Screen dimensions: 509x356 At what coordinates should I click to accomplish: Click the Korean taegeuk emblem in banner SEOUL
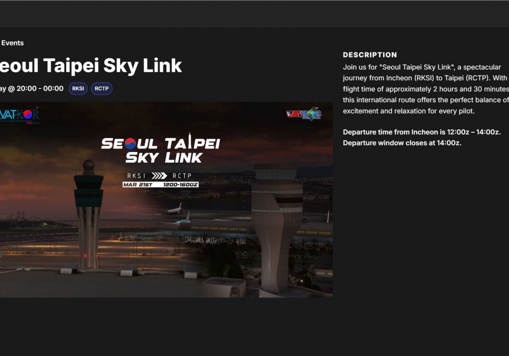click(130, 144)
